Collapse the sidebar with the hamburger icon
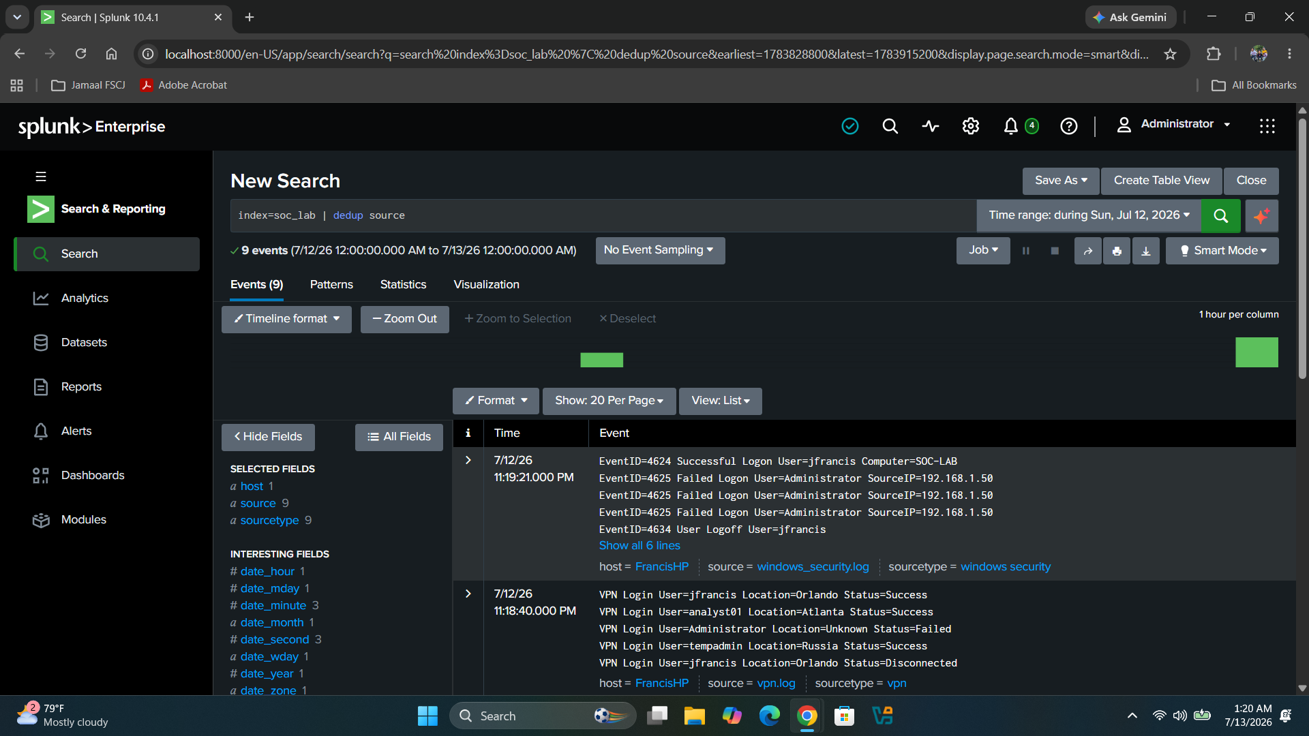This screenshot has height=736, width=1309. 41,177
